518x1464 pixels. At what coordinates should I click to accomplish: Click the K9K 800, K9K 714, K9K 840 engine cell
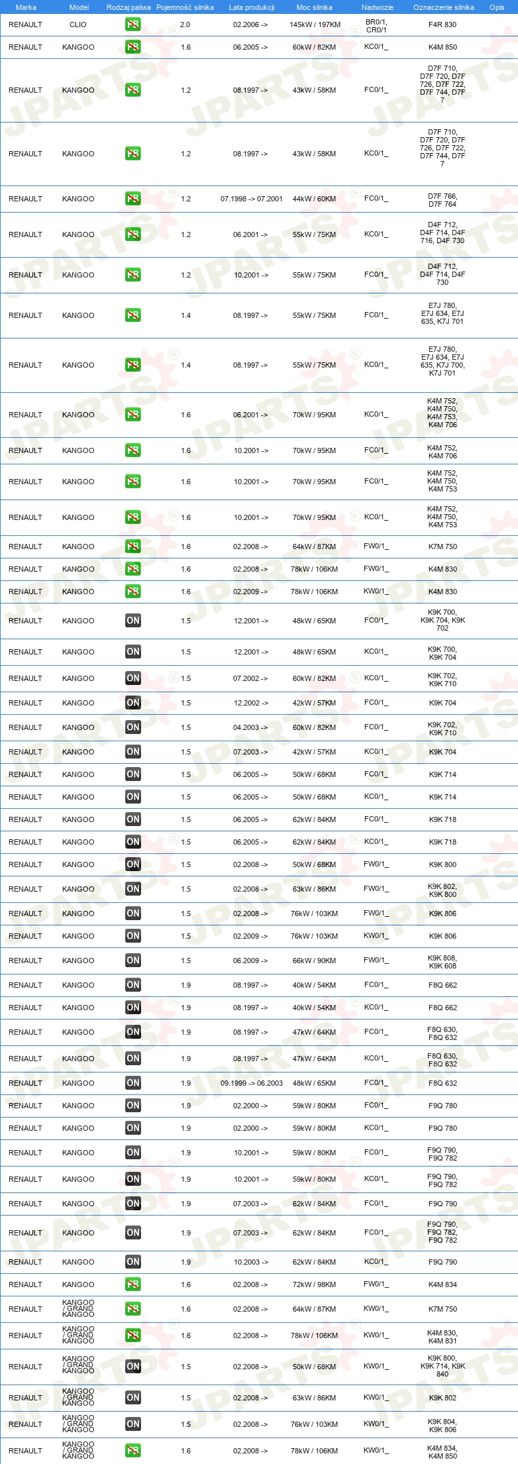[x=442, y=1366]
